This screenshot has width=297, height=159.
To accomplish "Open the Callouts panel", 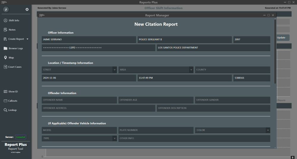I will coord(12,101).
